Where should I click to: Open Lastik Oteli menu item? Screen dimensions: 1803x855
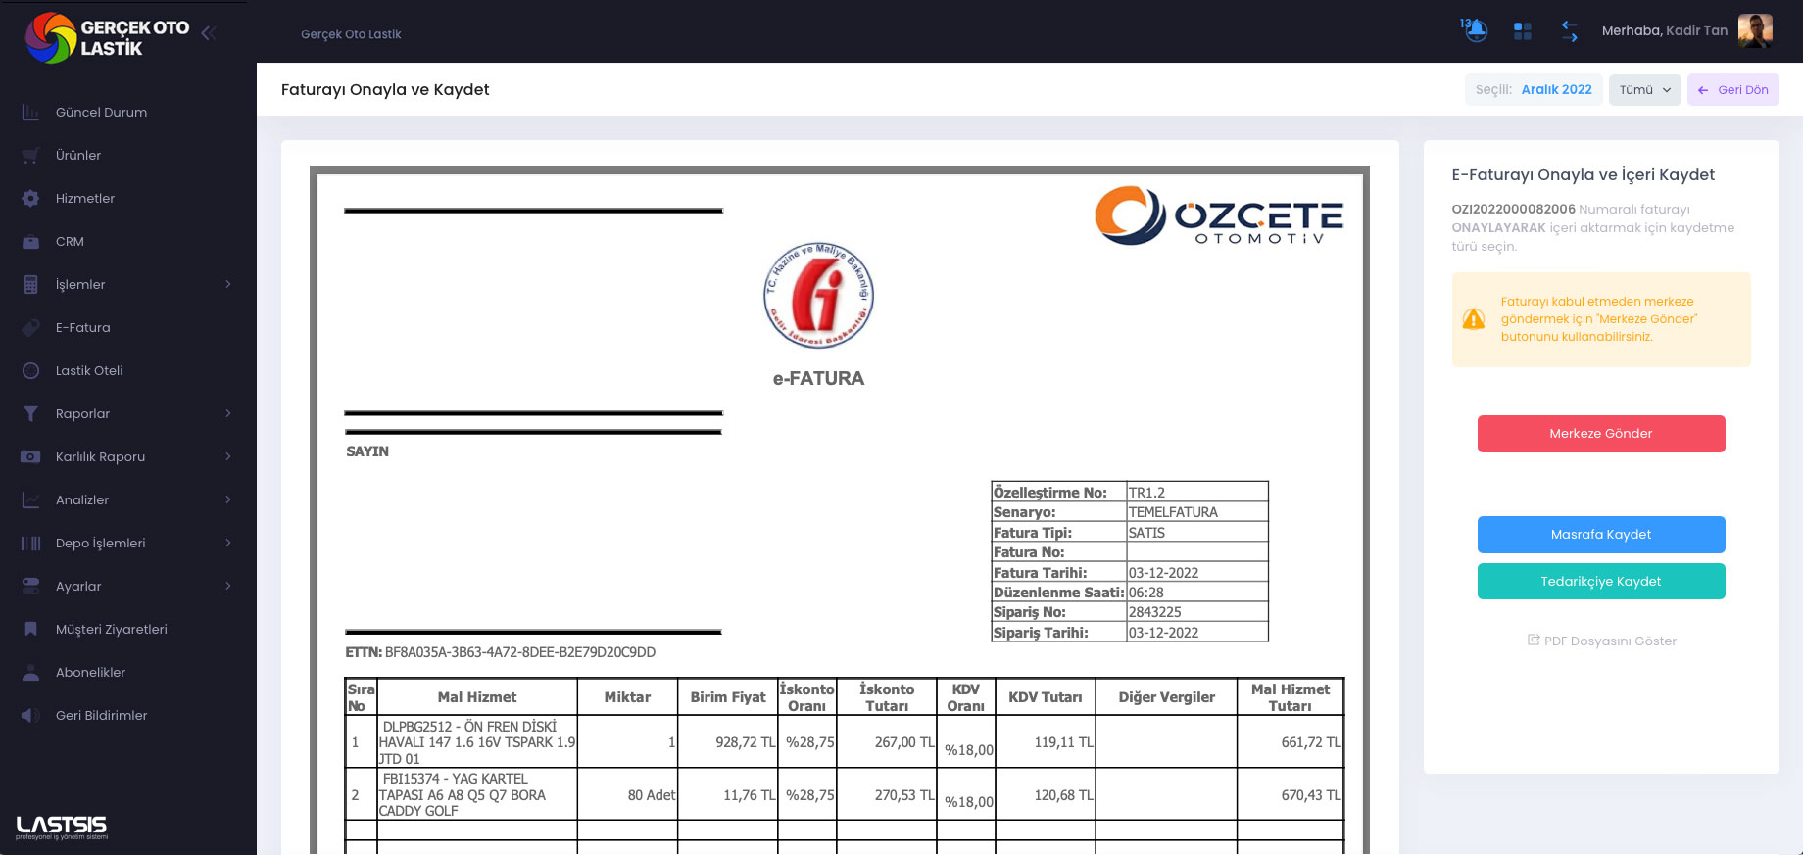(89, 370)
